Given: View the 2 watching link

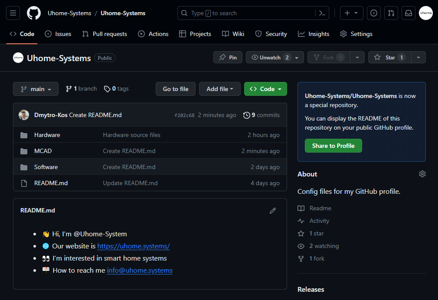Looking at the screenshot, I should tap(318, 246).
